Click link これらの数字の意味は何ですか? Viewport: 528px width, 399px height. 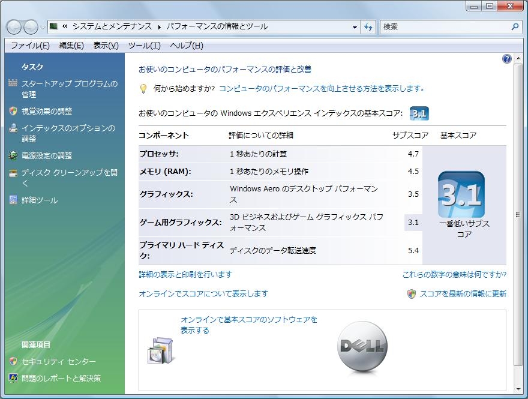pyautogui.click(x=454, y=274)
